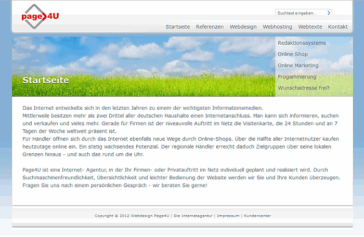Follow the Die Internetagentur footer link

coord(193,216)
